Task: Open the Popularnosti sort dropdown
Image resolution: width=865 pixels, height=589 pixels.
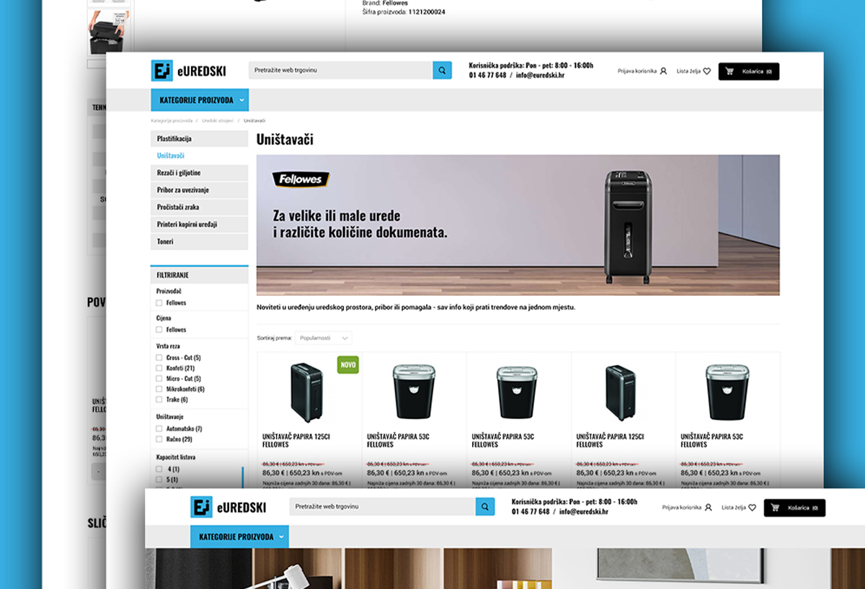Action: [324, 338]
